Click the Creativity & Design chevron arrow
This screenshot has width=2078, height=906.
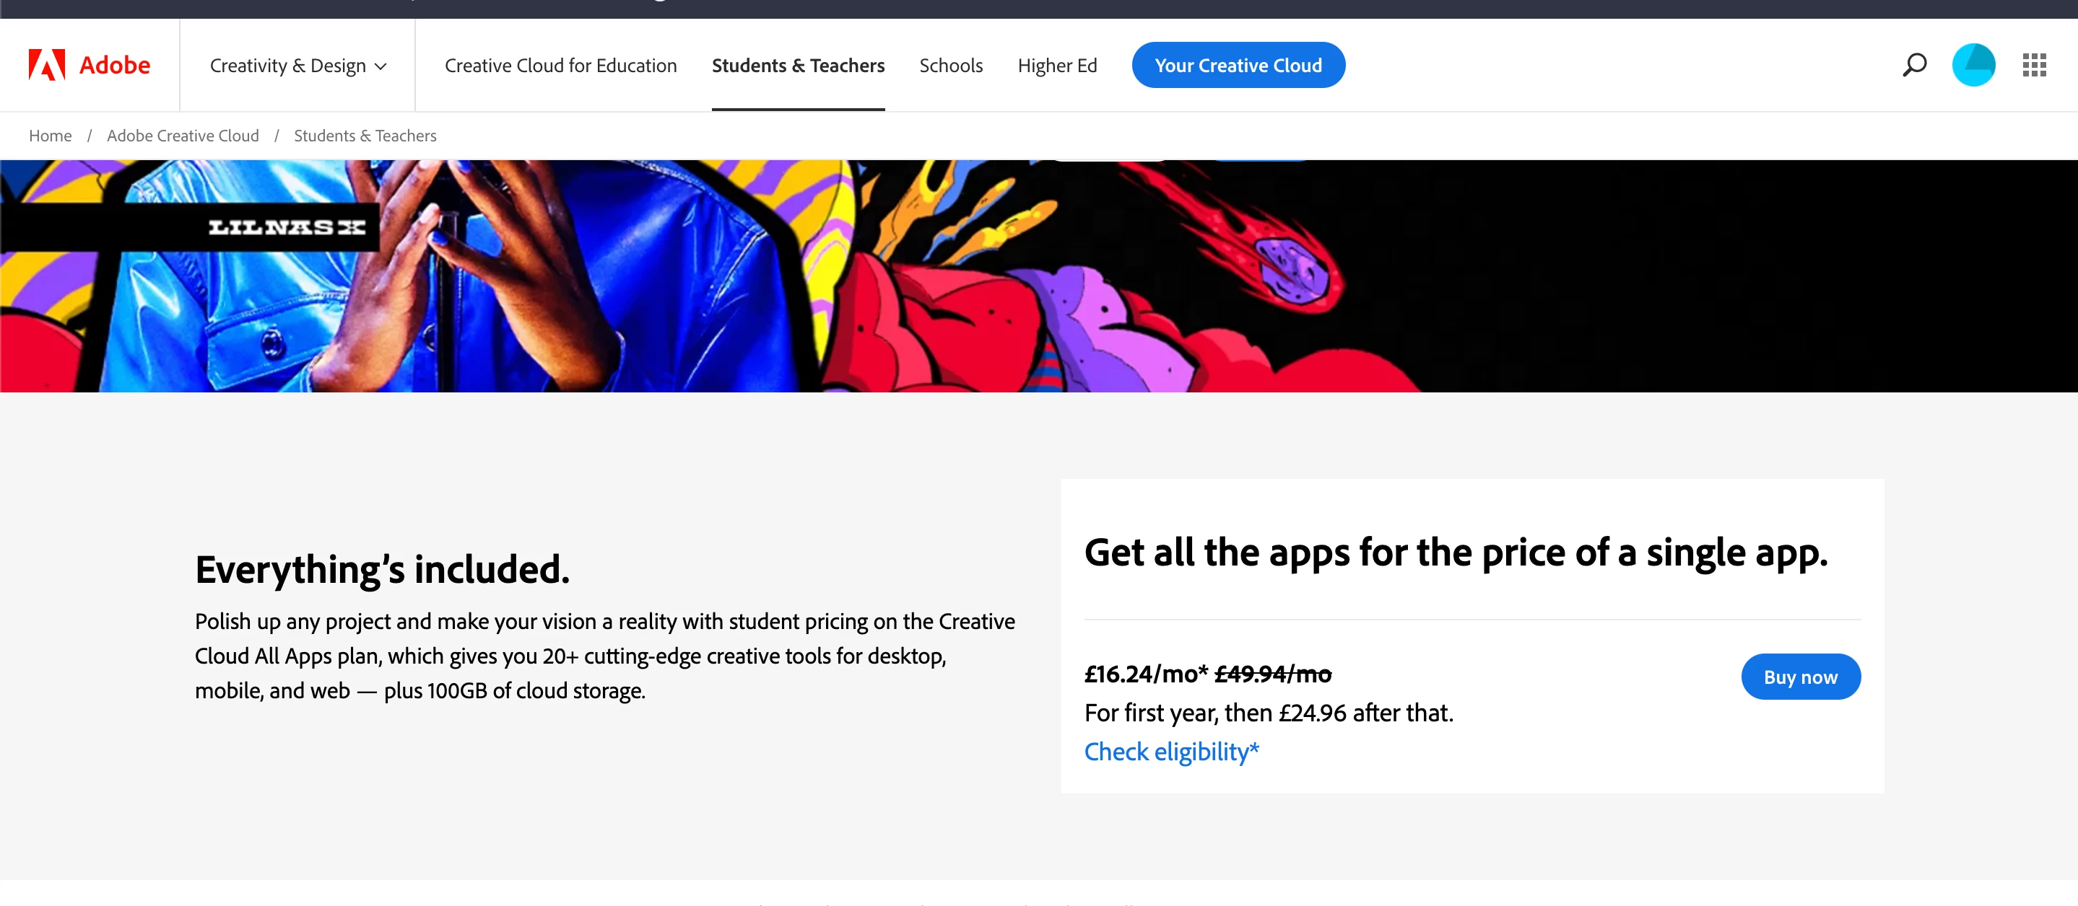(x=381, y=66)
